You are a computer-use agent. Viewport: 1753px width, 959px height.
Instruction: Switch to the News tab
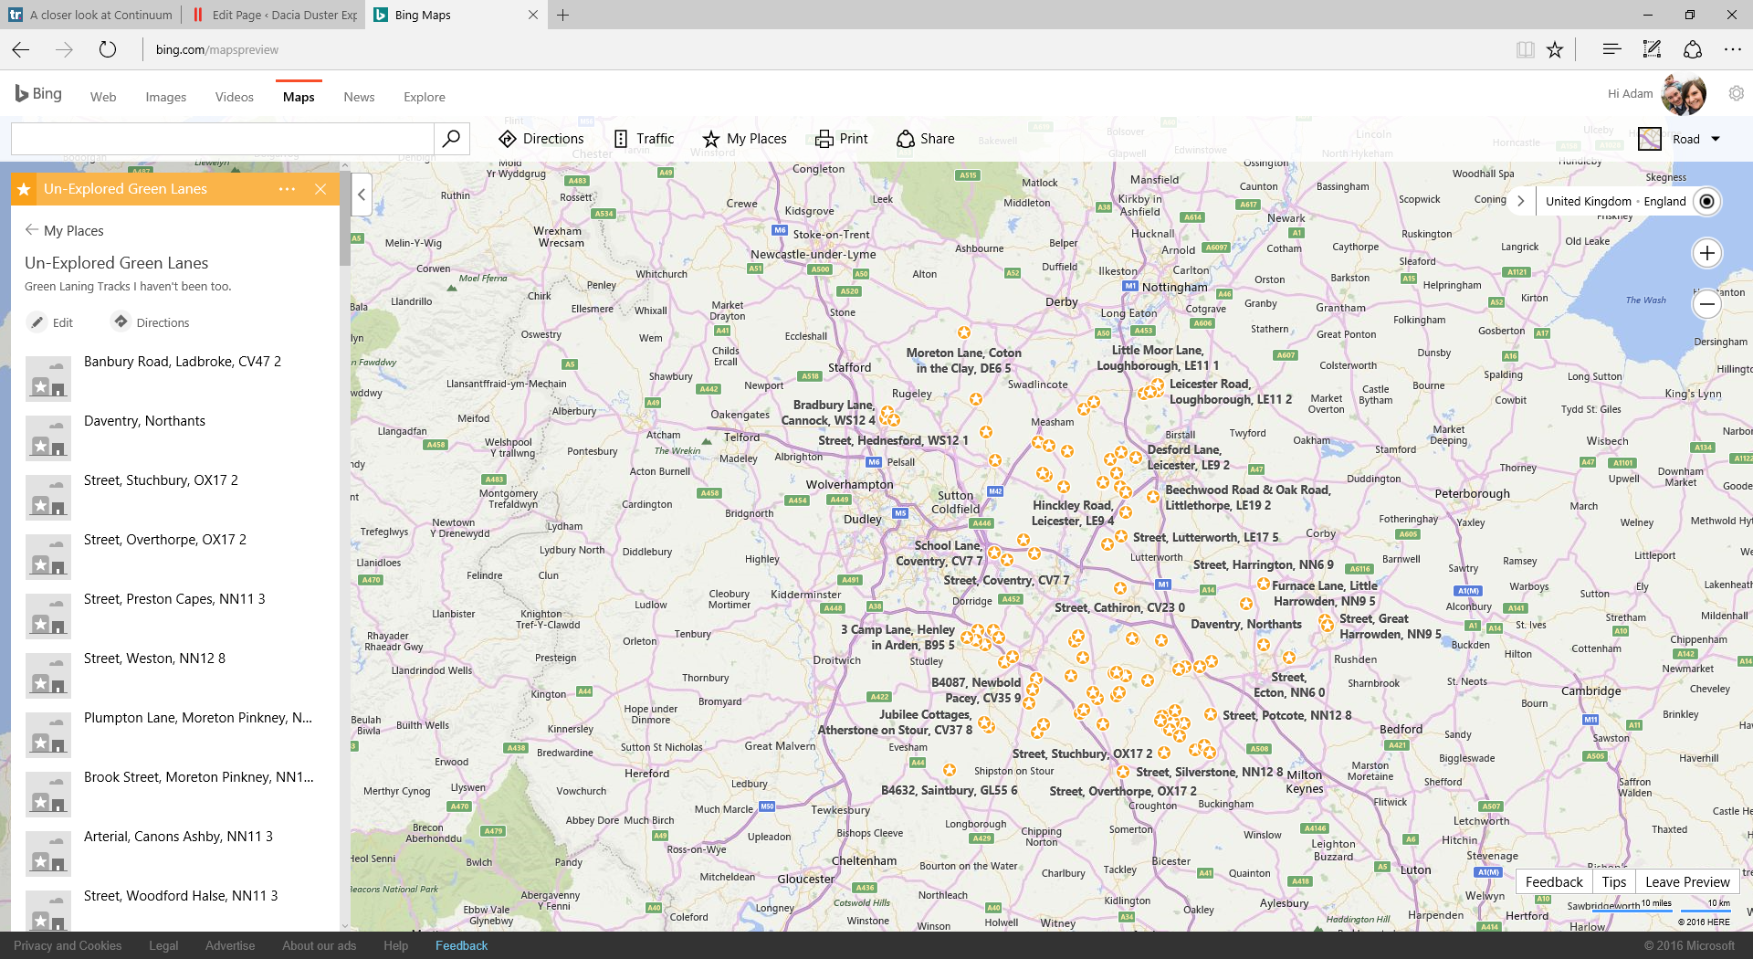pyautogui.click(x=359, y=97)
